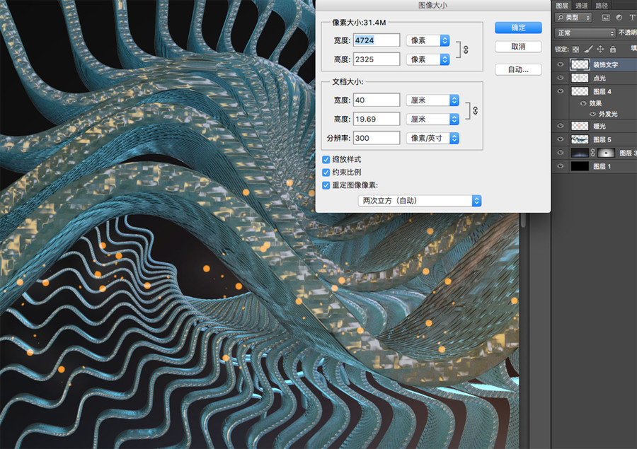
Task: Uncheck the 缩放样式 checkbox
Action: click(326, 160)
